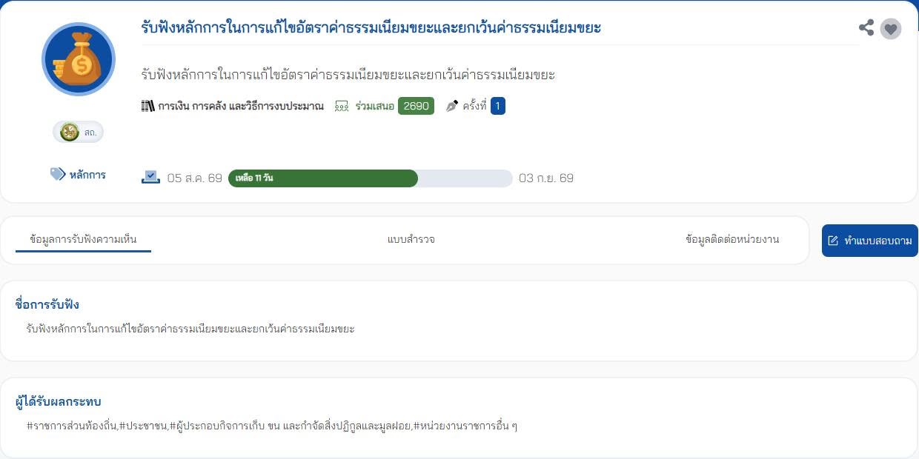
Task: Open the ข้อมูลการรับฟังความเห็น tab
Action: (x=83, y=239)
